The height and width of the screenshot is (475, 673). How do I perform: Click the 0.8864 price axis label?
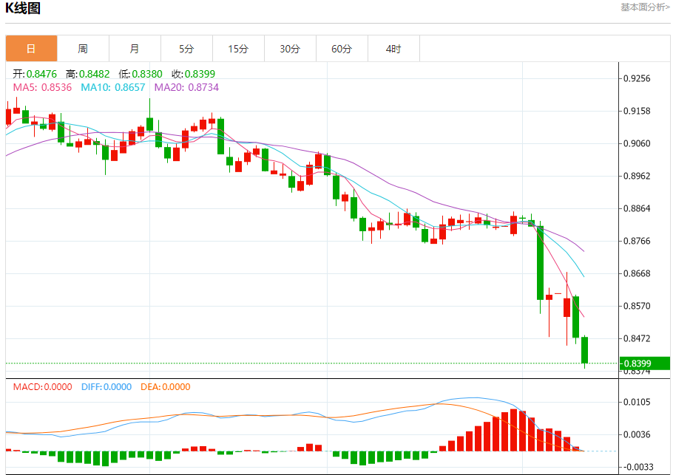point(637,208)
